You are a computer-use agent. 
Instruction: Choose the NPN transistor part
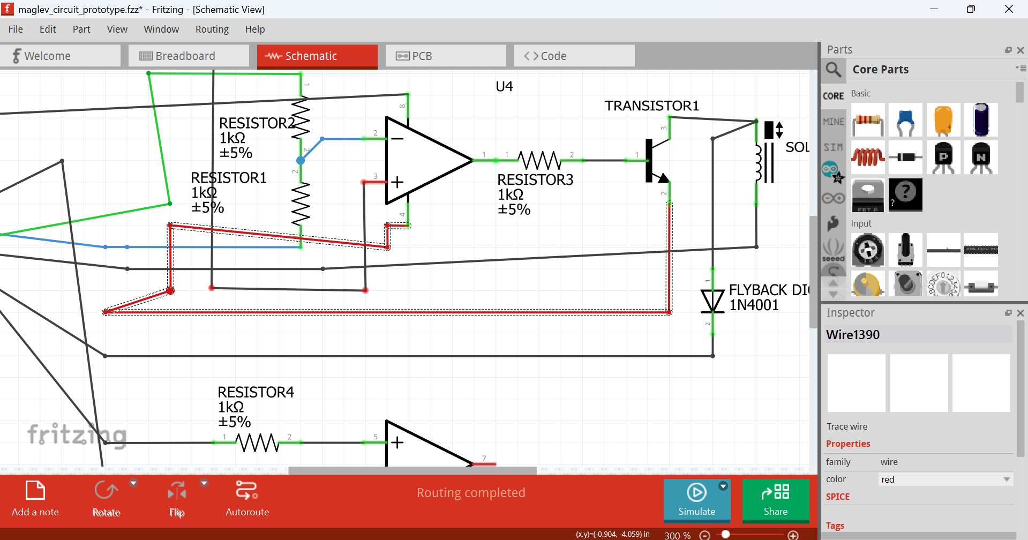click(981, 157)
